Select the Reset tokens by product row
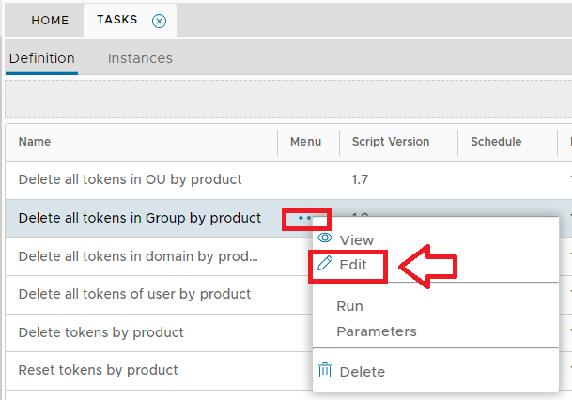The width and height of the screenshot is (572, 400). tap(98, 370)
